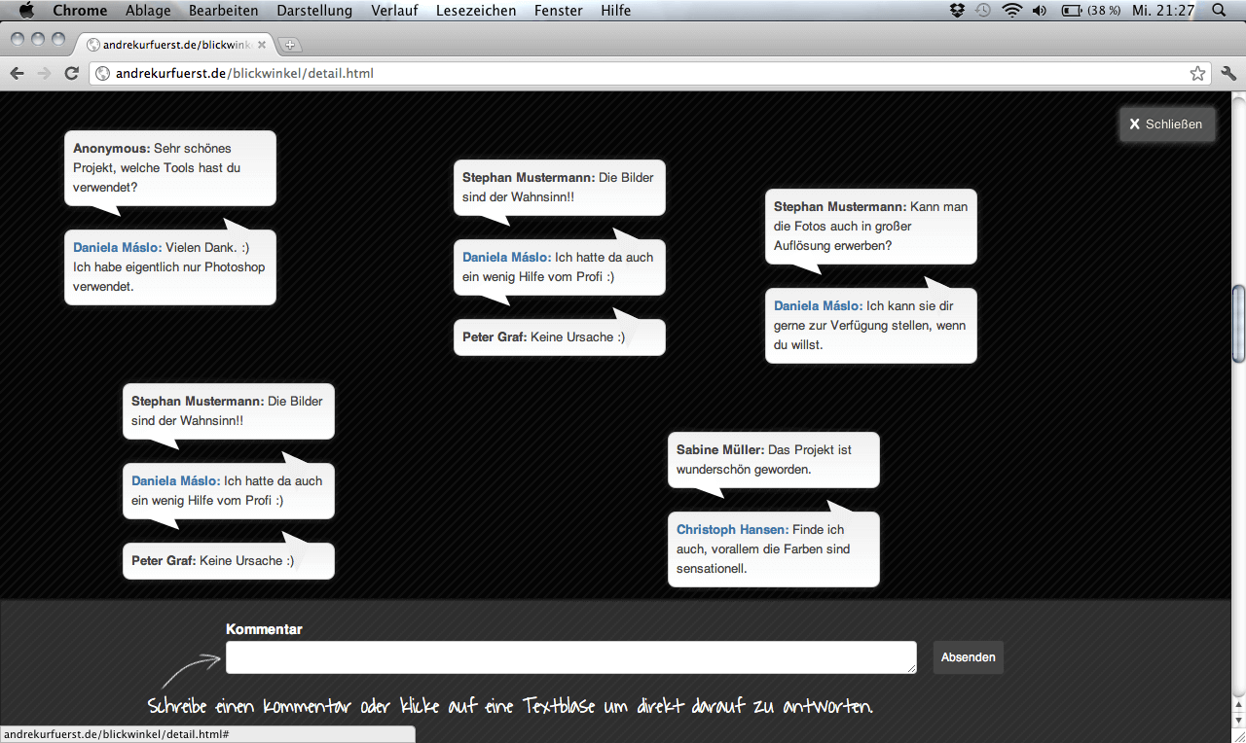Open the Hilfe menu
The image size is (1246, 743).
pos(615,11)
